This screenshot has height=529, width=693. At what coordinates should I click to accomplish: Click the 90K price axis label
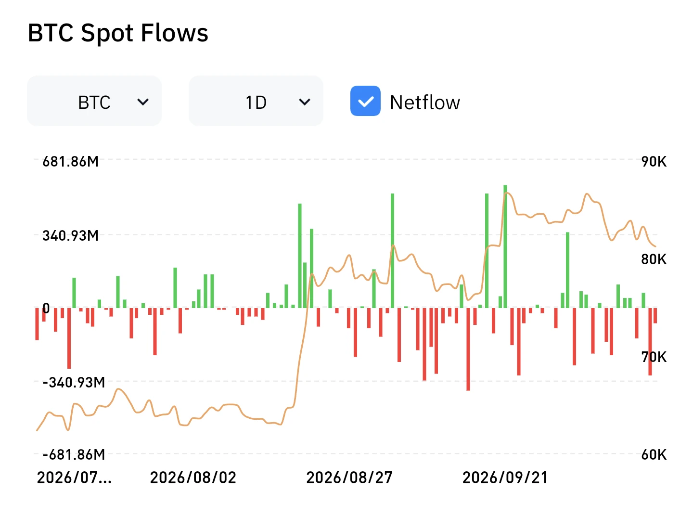654,161
